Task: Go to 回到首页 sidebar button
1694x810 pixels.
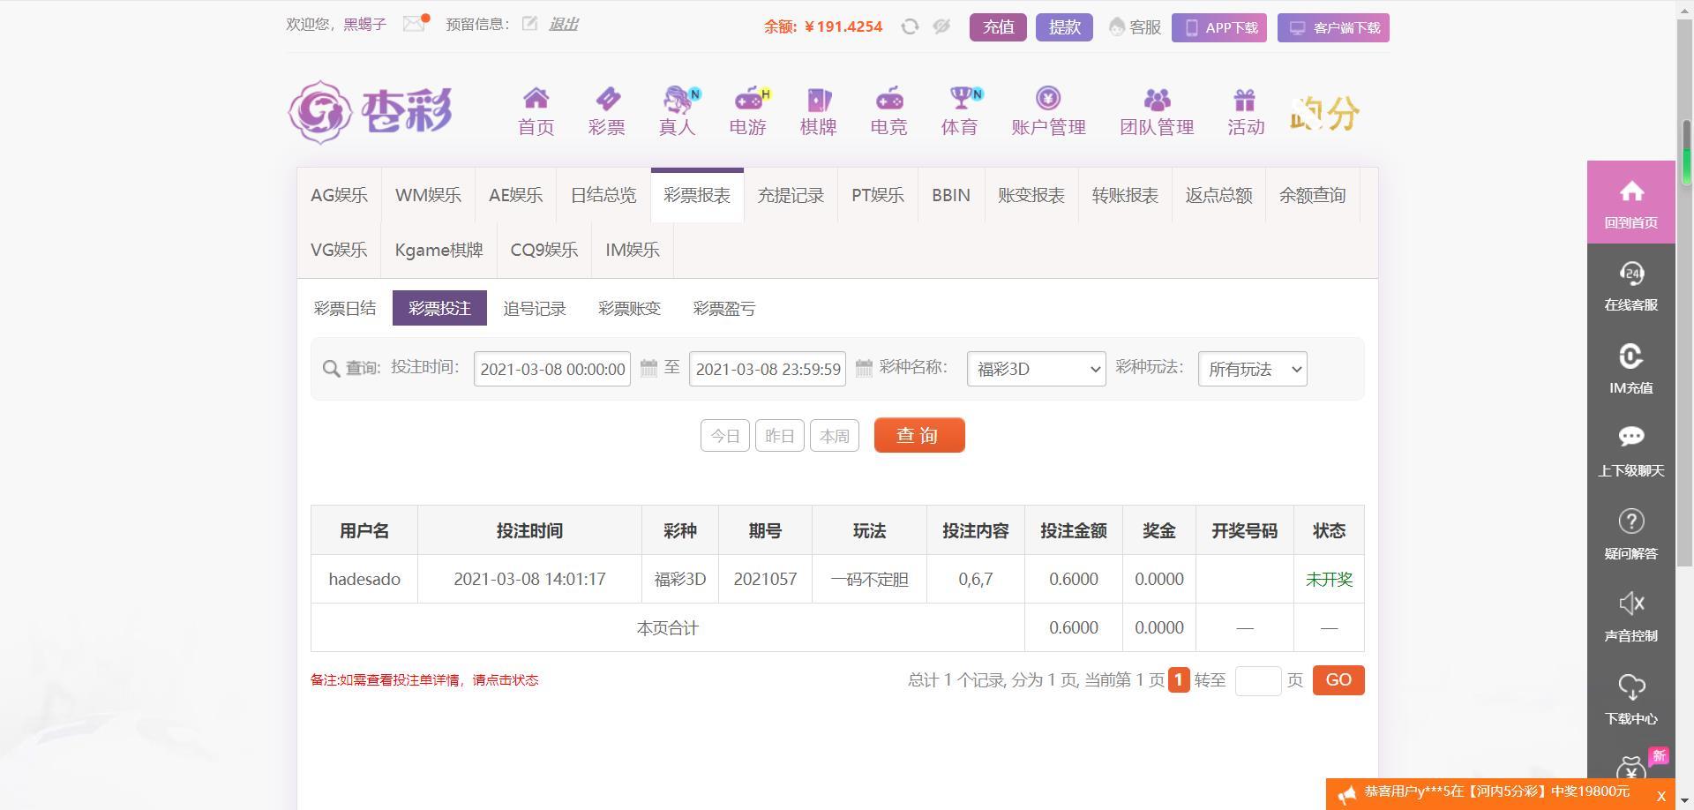Action: (1630, 202)
